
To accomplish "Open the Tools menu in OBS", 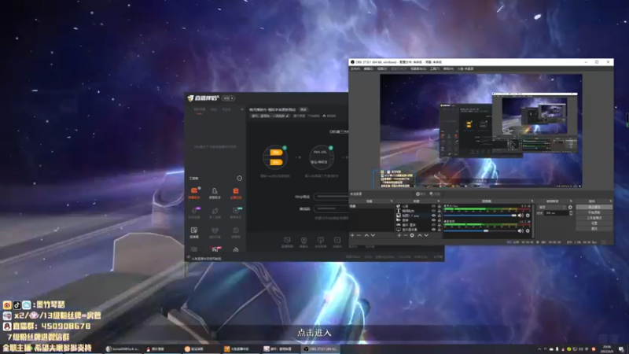I will (x=435, y=68).
